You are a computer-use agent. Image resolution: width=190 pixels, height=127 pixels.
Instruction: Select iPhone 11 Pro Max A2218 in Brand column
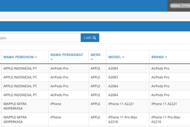[166, 119]
